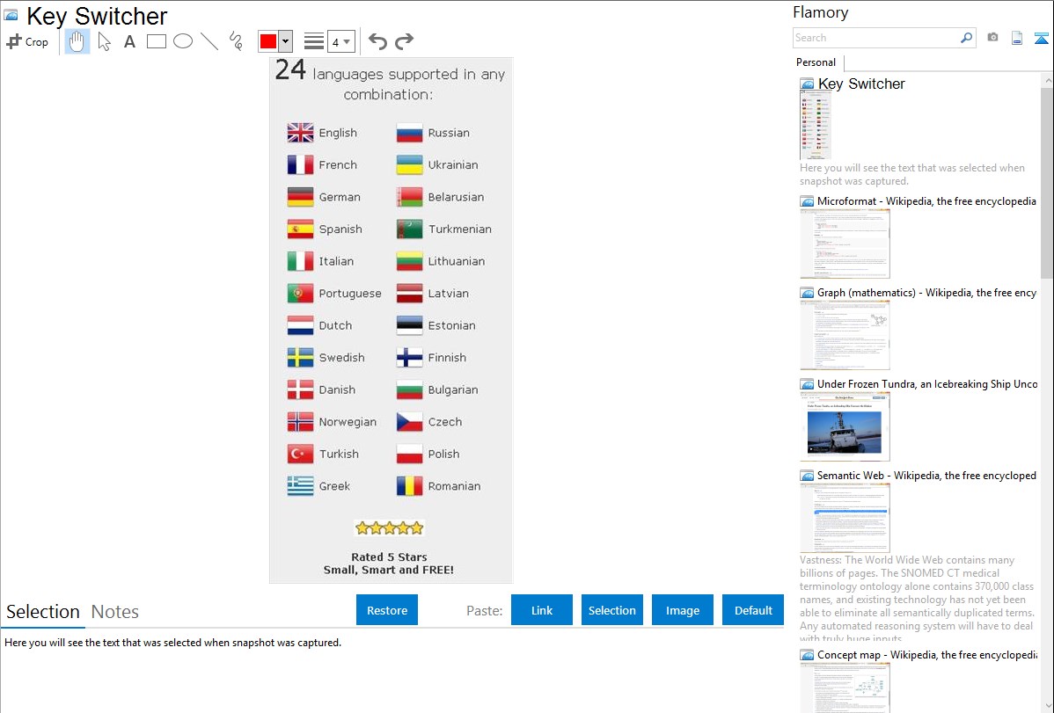Select the Concept map - Wikipedia entry title
The image size is (1054, 713).
[x=927, y=654]
